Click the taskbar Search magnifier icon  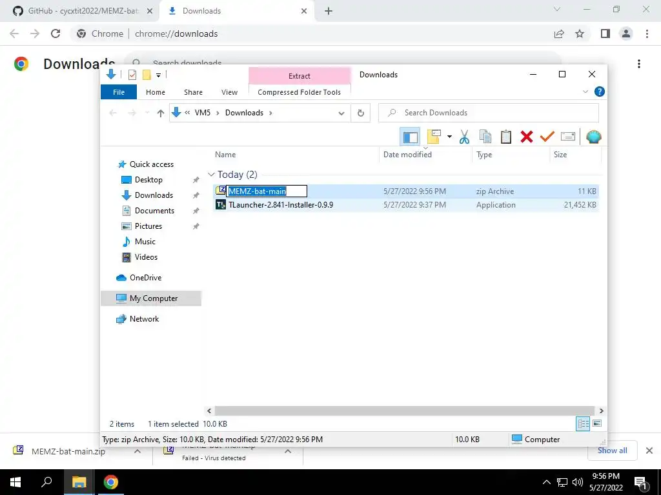[x=46, y=482]
